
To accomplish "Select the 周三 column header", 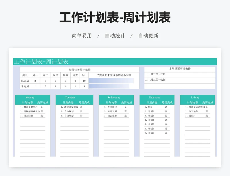I will click(55, 75).
